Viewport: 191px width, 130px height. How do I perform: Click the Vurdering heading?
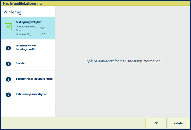12,12
